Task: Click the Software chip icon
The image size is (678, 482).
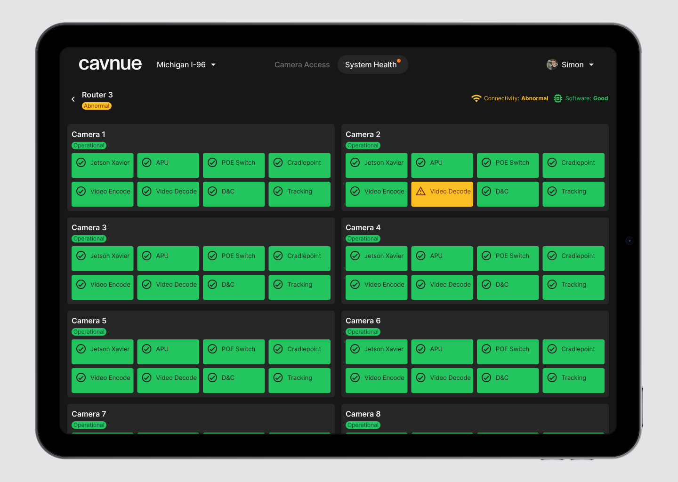Action: pyautogui.click(x=558, y=98)
